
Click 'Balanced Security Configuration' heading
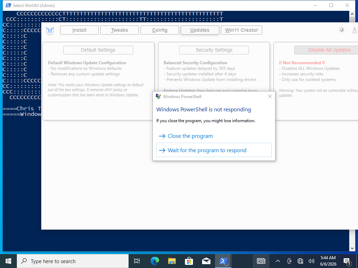(x=195, y=63)
